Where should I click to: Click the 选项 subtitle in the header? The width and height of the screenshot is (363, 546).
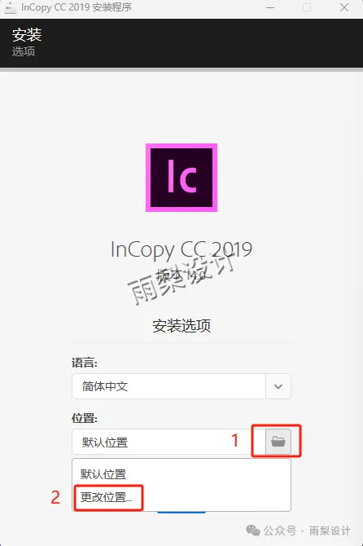(24, 51)
